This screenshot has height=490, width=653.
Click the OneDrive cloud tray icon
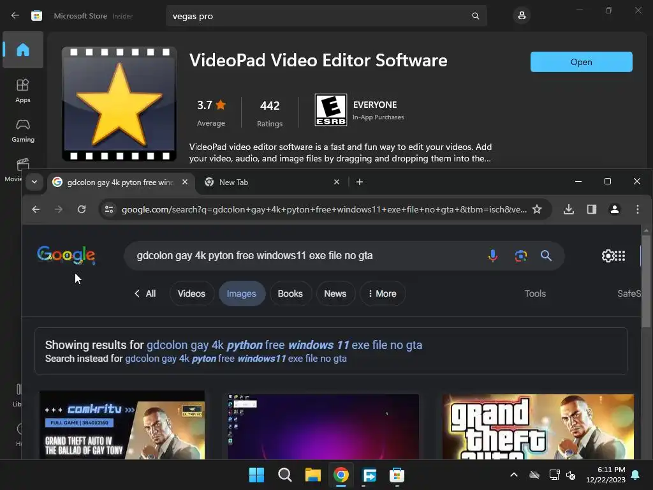coord(534,475)
